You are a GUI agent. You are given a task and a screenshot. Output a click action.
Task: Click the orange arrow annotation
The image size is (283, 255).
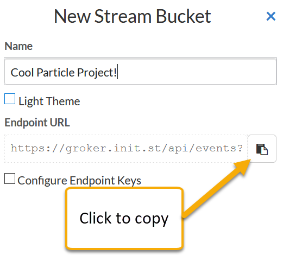[217, 188]
